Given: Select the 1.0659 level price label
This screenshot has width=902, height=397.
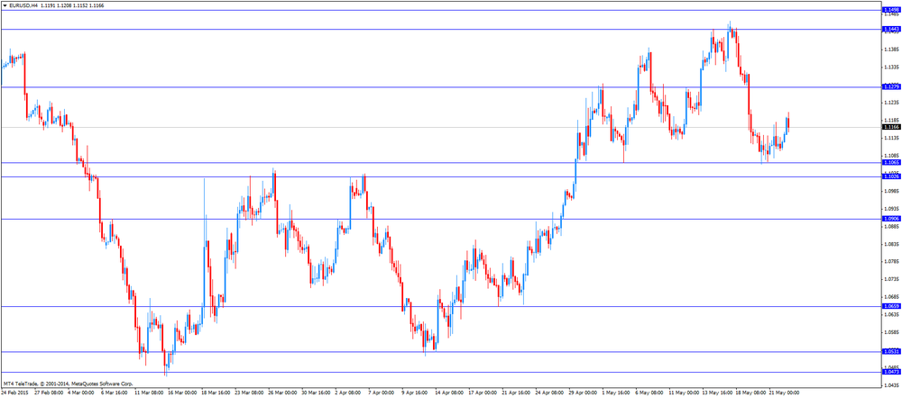Looking at the screenshot, I should (x=892, y=307).
